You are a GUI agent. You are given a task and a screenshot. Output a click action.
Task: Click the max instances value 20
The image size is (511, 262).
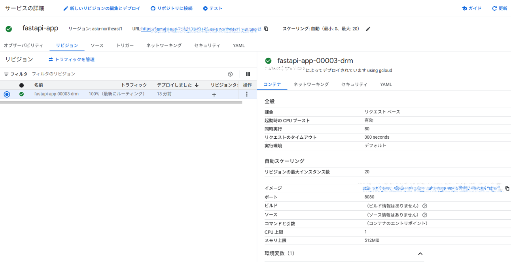[367, 172]
